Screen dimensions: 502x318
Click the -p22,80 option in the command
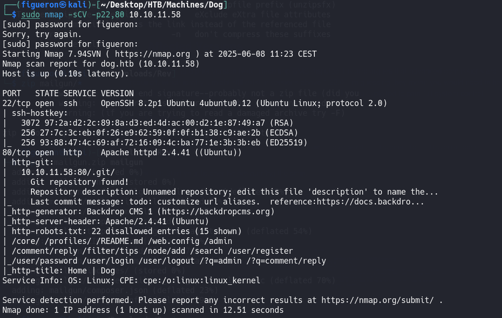[108, 15]
